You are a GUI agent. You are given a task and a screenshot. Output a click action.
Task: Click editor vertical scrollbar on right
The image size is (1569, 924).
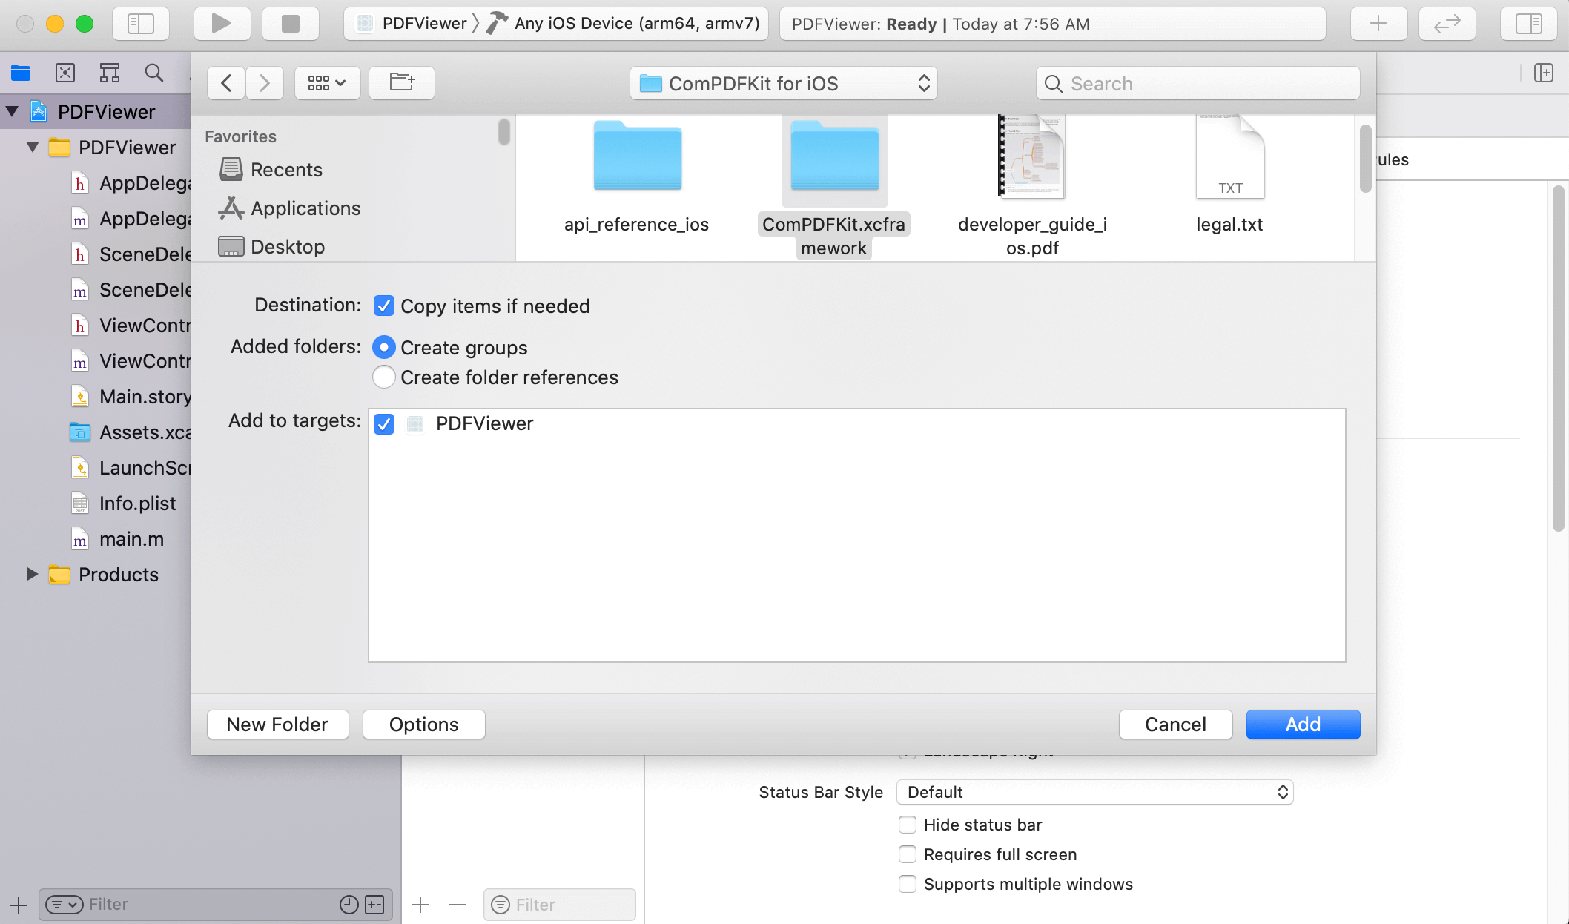1558,359
